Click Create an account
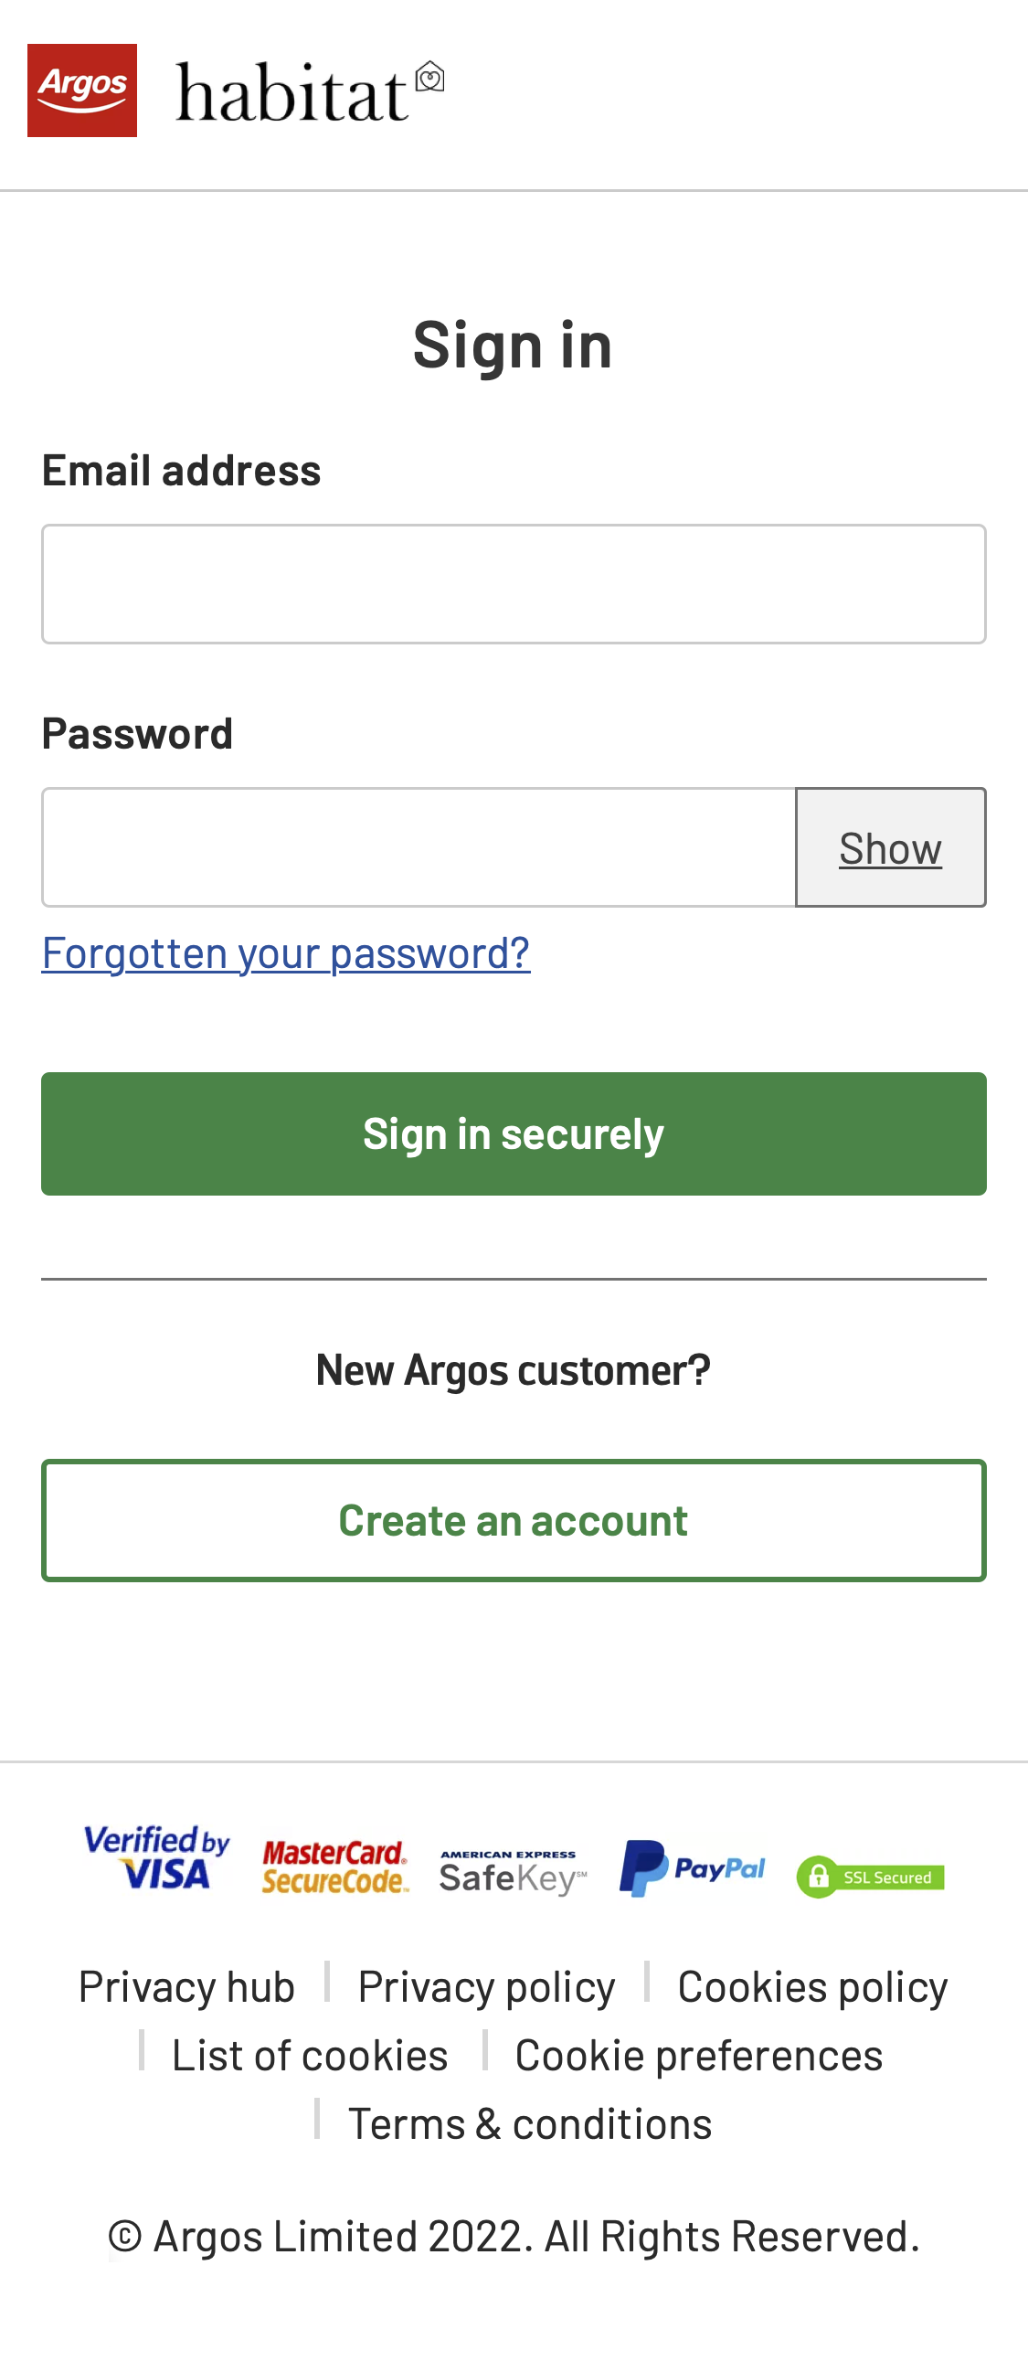 coord(514,1519)
